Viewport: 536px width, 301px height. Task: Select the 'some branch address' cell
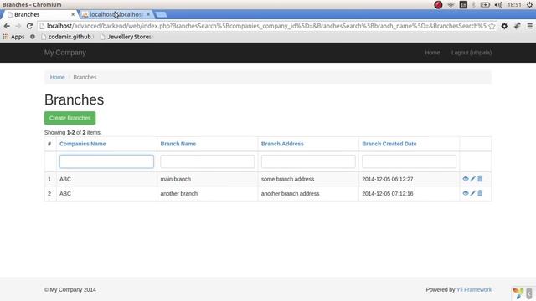(x=308, y=179)
